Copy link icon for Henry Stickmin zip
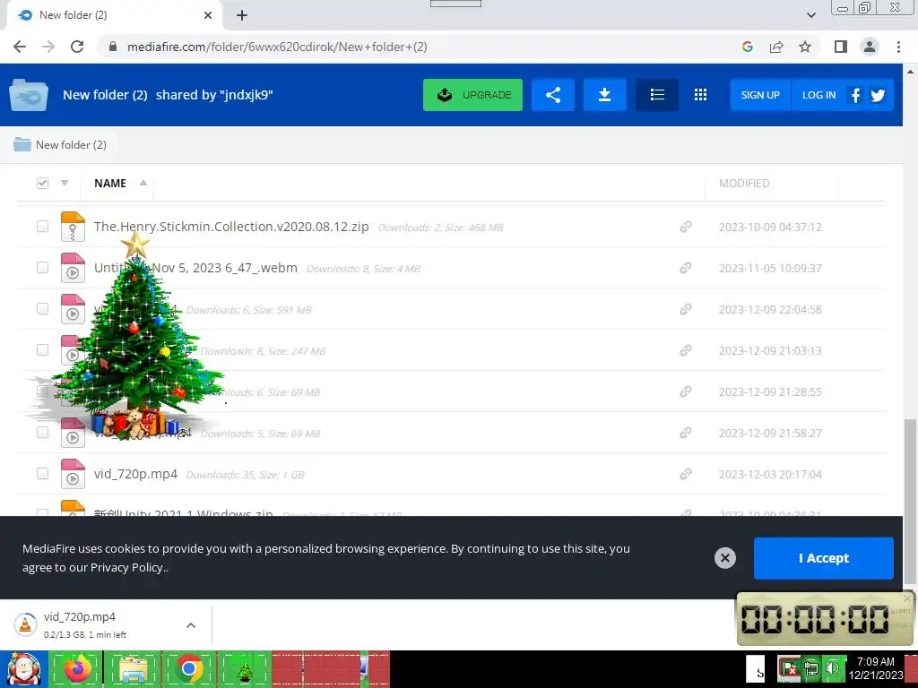The width and height of the screenshot is (918, 688). click(686, 227)
